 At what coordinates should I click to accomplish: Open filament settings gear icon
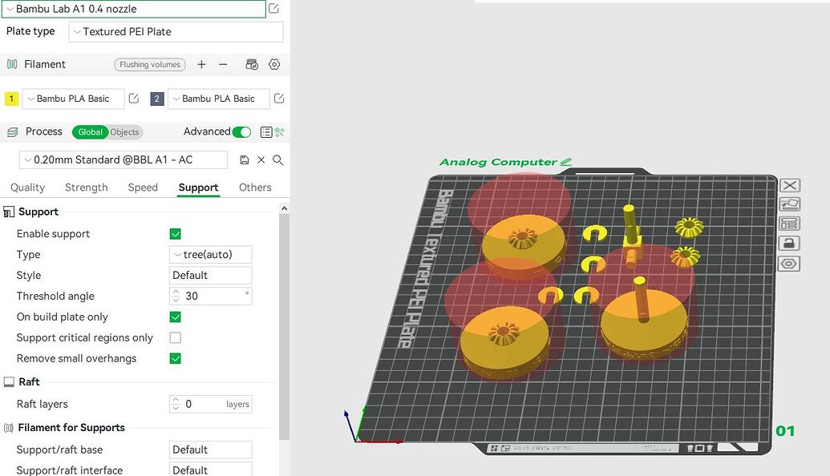click(x=274, y=65)
